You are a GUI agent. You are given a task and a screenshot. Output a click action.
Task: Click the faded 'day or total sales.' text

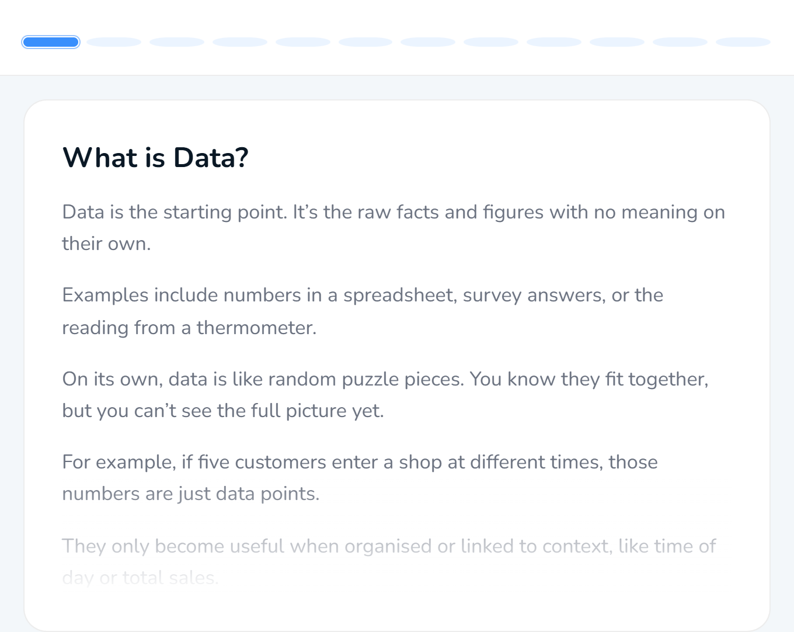pos(140,578)
